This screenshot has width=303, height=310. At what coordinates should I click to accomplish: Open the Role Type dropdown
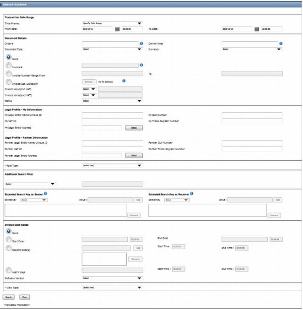point(112,165)
